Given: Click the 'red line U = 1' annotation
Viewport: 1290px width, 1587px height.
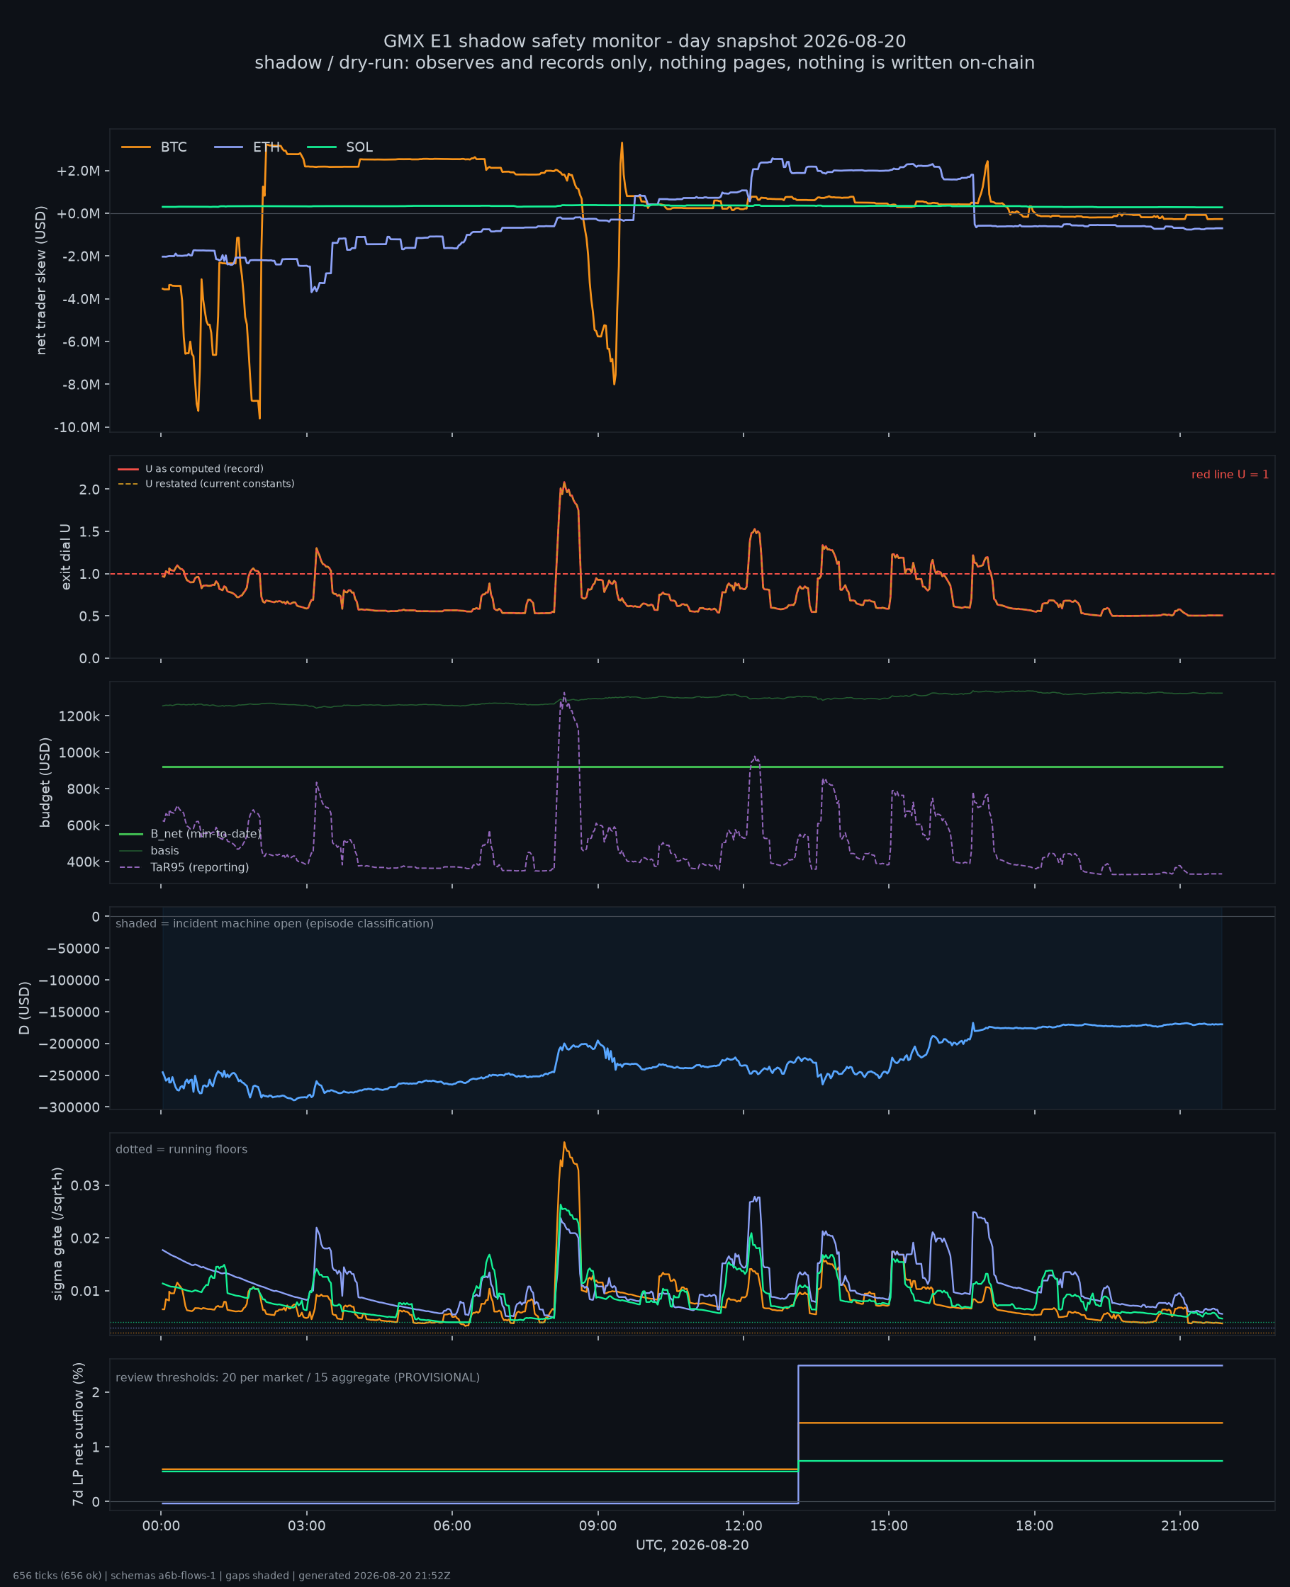Looking at the screenshot, I should pos(1230,475).
